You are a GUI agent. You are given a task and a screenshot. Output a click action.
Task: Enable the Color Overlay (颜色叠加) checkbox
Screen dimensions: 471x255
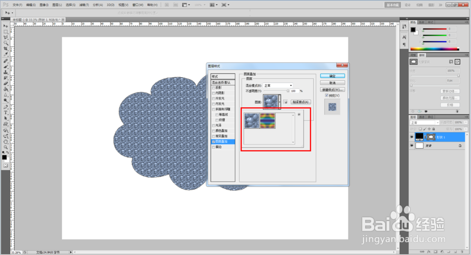[213, 131]
